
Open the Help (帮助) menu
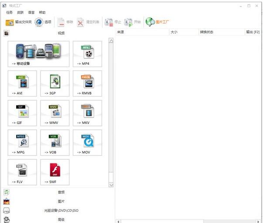[x=42, y=12]
